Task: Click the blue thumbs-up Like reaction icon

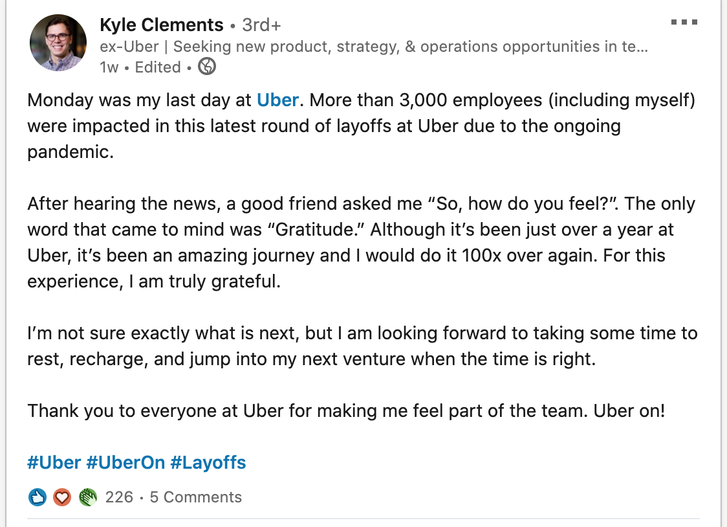Action: click(x=38, y=497)
